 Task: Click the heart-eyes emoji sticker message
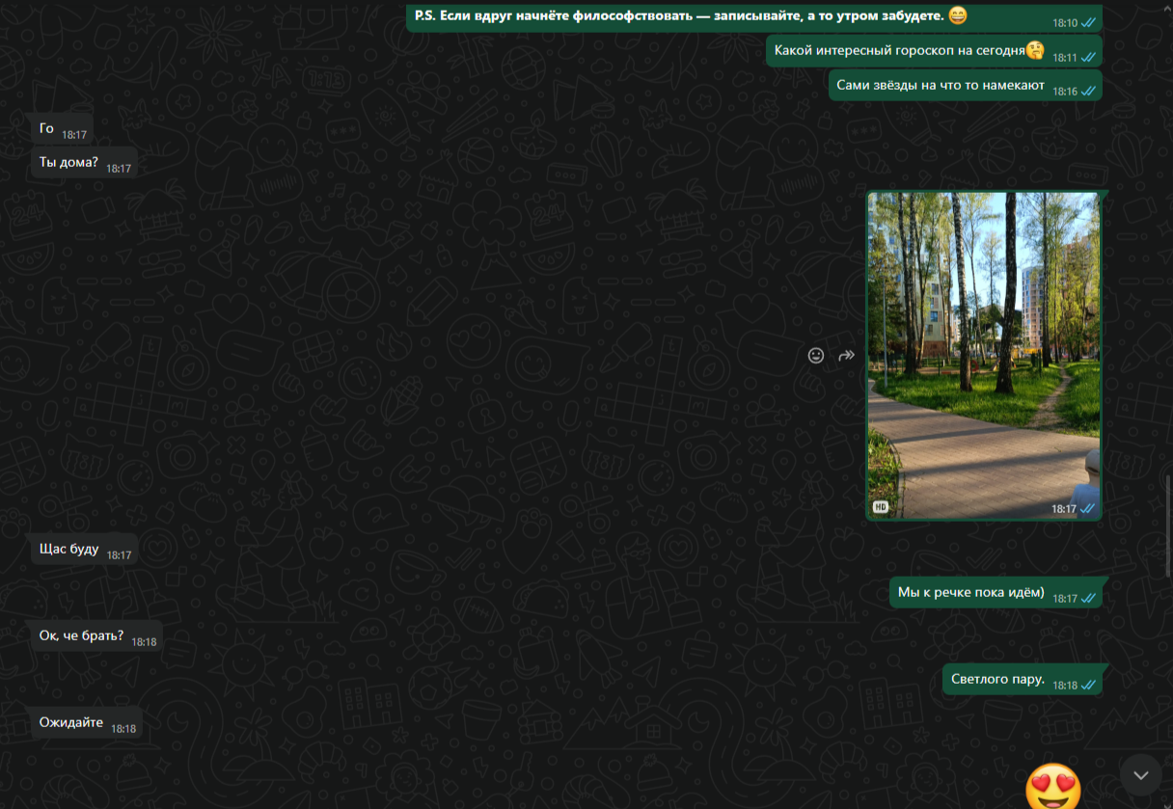1053,786
